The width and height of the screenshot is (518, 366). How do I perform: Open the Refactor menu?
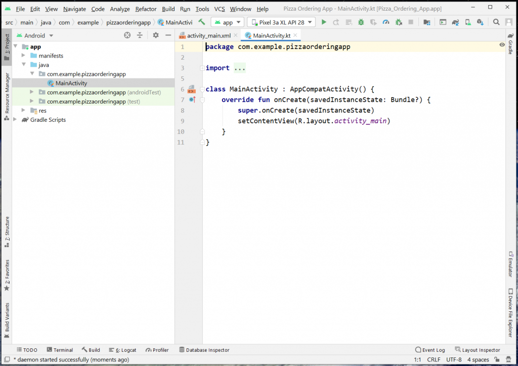click(x=146, y=9)
